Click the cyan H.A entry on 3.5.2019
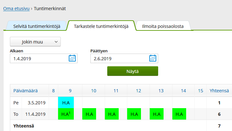The image size is (232, 131). point(66,102)
